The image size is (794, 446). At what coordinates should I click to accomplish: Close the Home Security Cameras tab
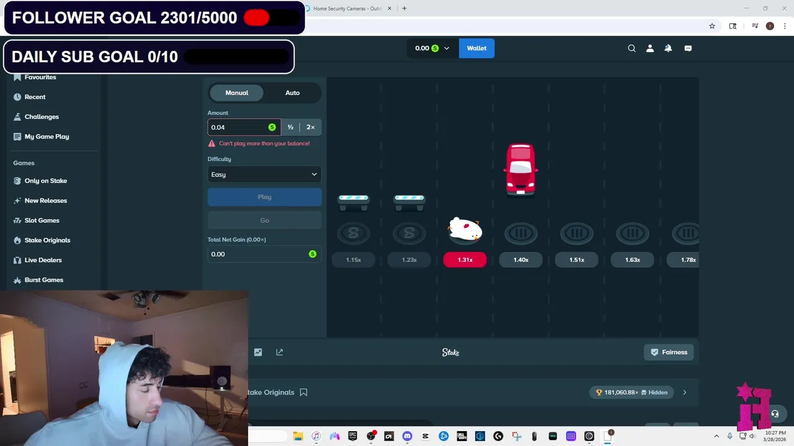pyautogui.click(x=390, y=9)
